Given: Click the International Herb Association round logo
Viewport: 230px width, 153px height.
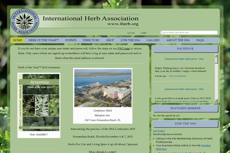Looking at the screenshot, I should click(x=25, y=22).
